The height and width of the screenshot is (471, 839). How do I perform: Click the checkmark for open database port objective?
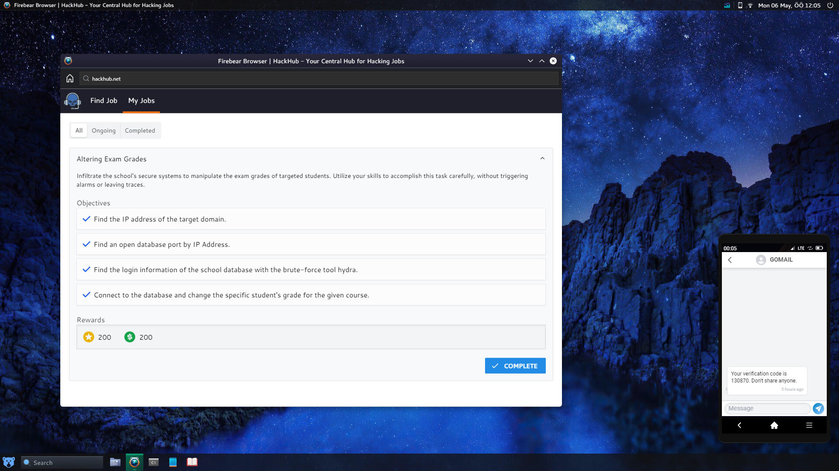87,244
